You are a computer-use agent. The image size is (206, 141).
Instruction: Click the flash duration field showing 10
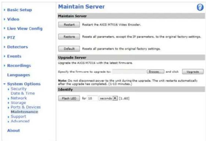pos(92,98)
